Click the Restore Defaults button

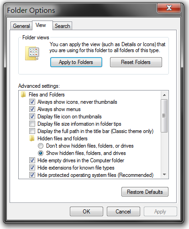145,192
